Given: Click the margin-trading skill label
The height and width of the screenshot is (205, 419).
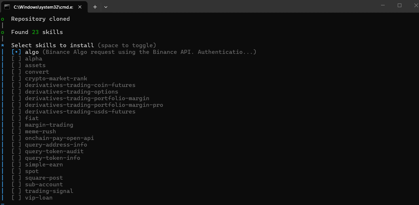Looking at the screenshot, I should click(x=49, y=125).
